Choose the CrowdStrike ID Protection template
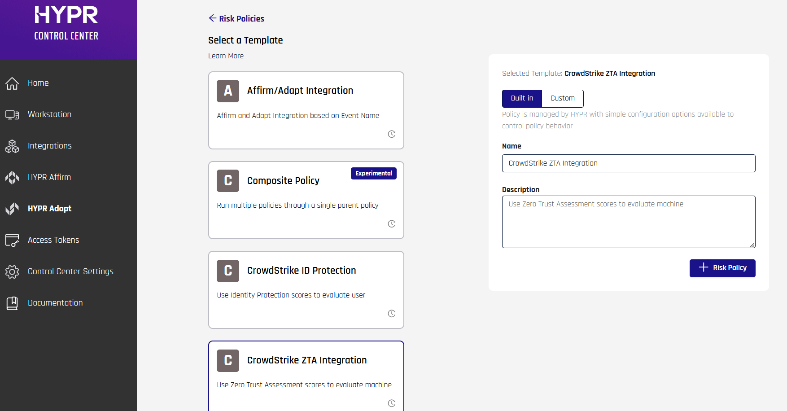Viewport: 787px width, 411px height. click(x=306, y=290)
